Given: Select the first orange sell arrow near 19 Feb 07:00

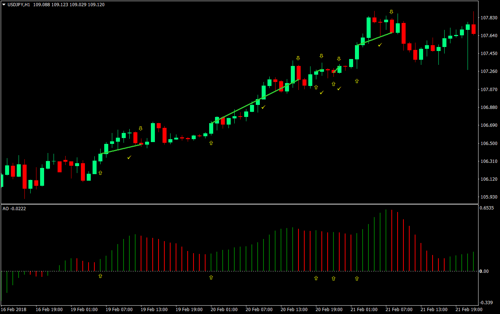Looking at the screenshot, I should coord(141,128).
